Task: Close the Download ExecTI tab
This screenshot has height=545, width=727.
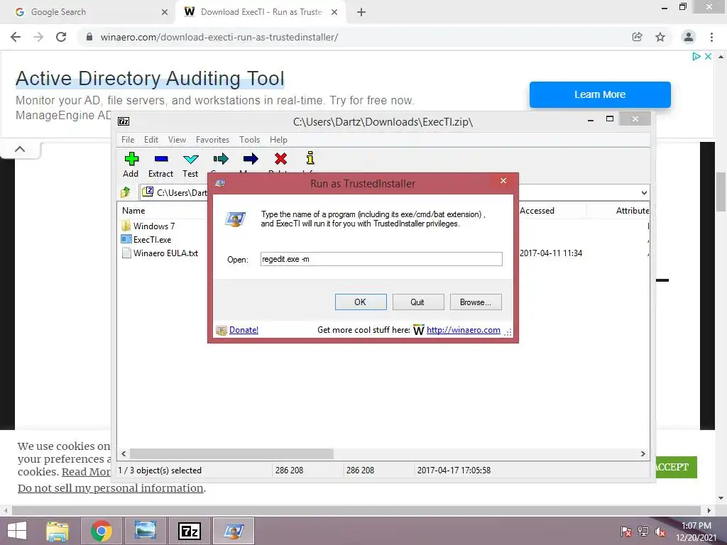Action: pos(334,12)
